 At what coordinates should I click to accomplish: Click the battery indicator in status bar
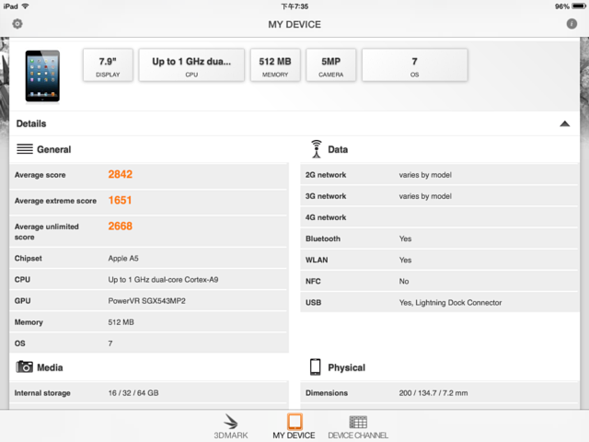click(x=579, y=6)
